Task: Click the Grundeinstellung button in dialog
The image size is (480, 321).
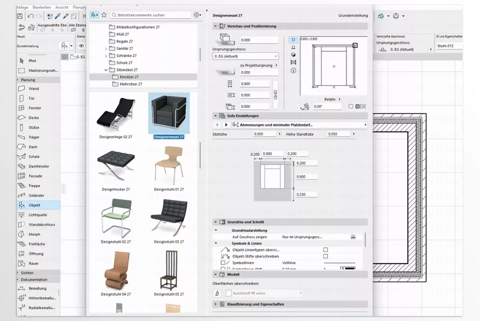Action: click(353, 15)
